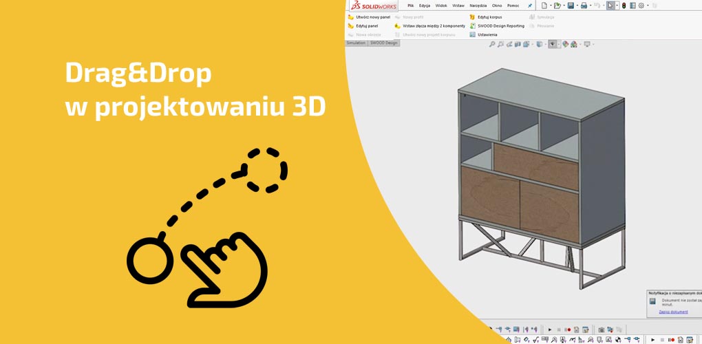This screenshot has width=702, height=344.
Task: Click the Center of Mass icon in bottom toolbar
Action: pos(618,340)
